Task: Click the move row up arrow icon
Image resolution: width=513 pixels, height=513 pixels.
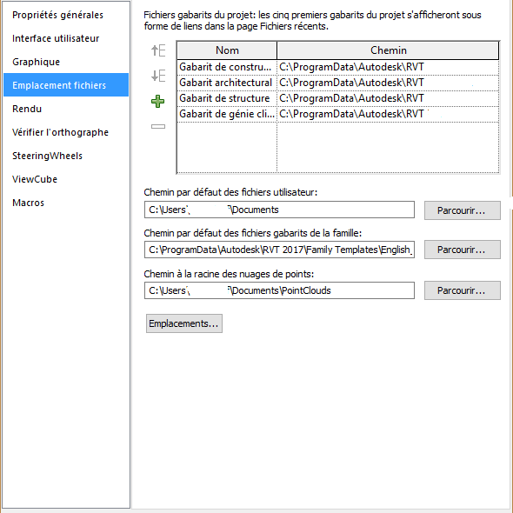Action: [x=158, y=50]
